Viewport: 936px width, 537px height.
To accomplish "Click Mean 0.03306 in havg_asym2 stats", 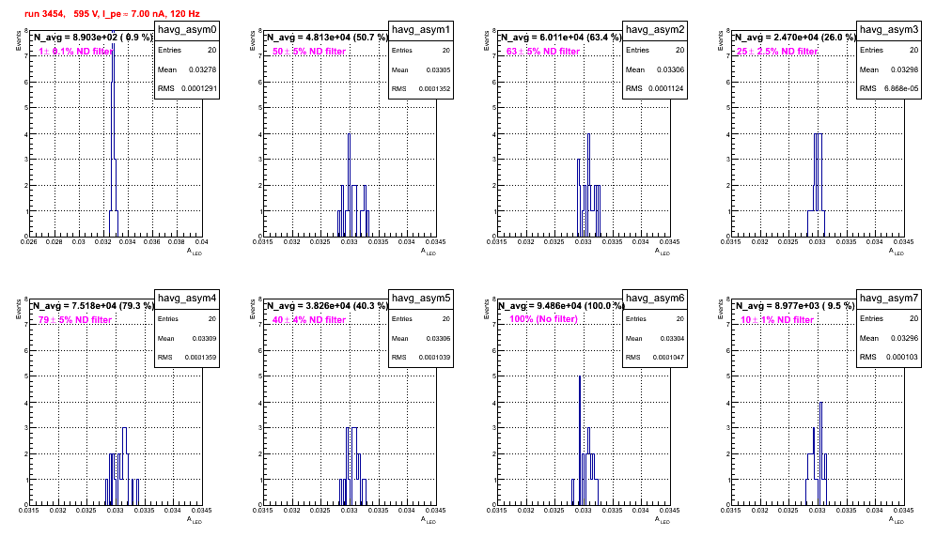I will 655,69.
